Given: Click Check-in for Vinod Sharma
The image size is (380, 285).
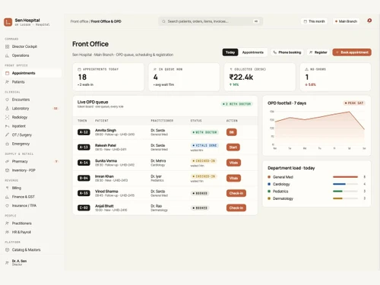Looking at the screenshot, I should 236,193.
